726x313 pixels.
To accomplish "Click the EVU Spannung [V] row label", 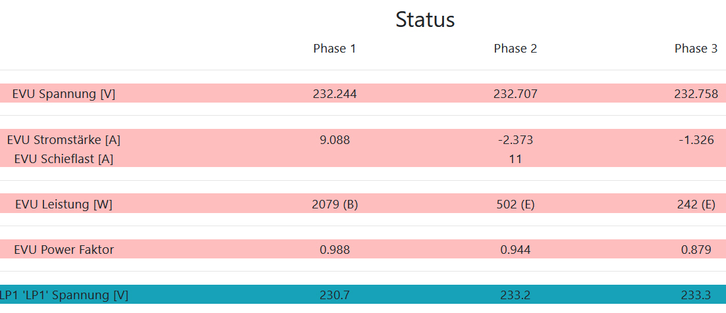I will coord(64,94).
